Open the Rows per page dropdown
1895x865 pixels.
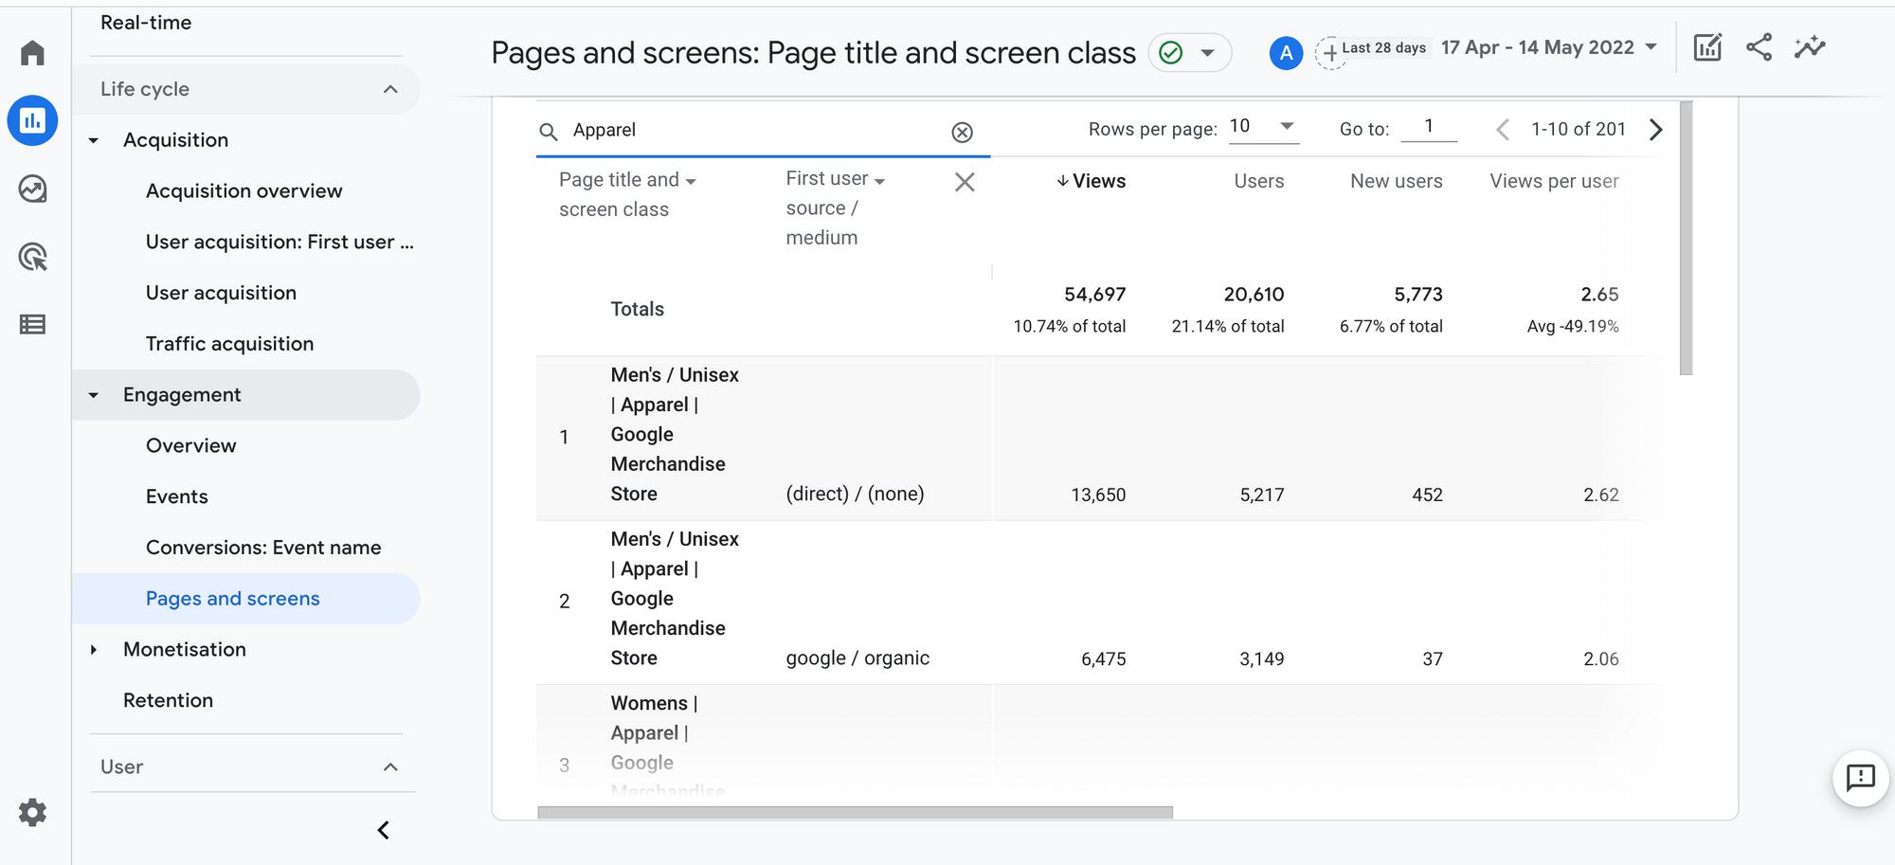click(1263, 127)
